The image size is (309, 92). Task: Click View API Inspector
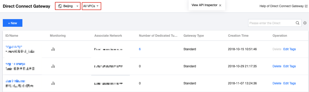(204, 5)
